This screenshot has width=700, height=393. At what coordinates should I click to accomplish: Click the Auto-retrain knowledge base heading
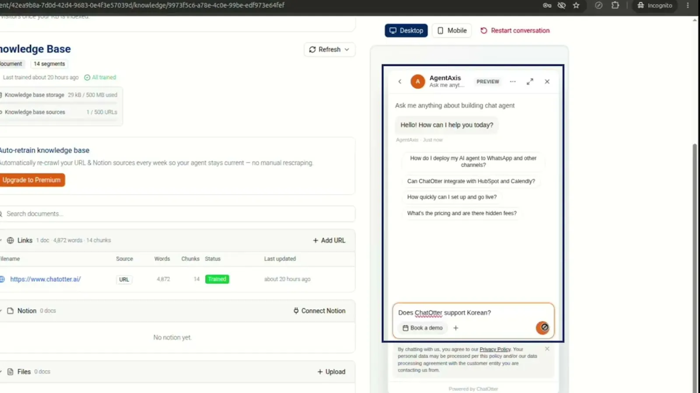click(x=45, y=150)
